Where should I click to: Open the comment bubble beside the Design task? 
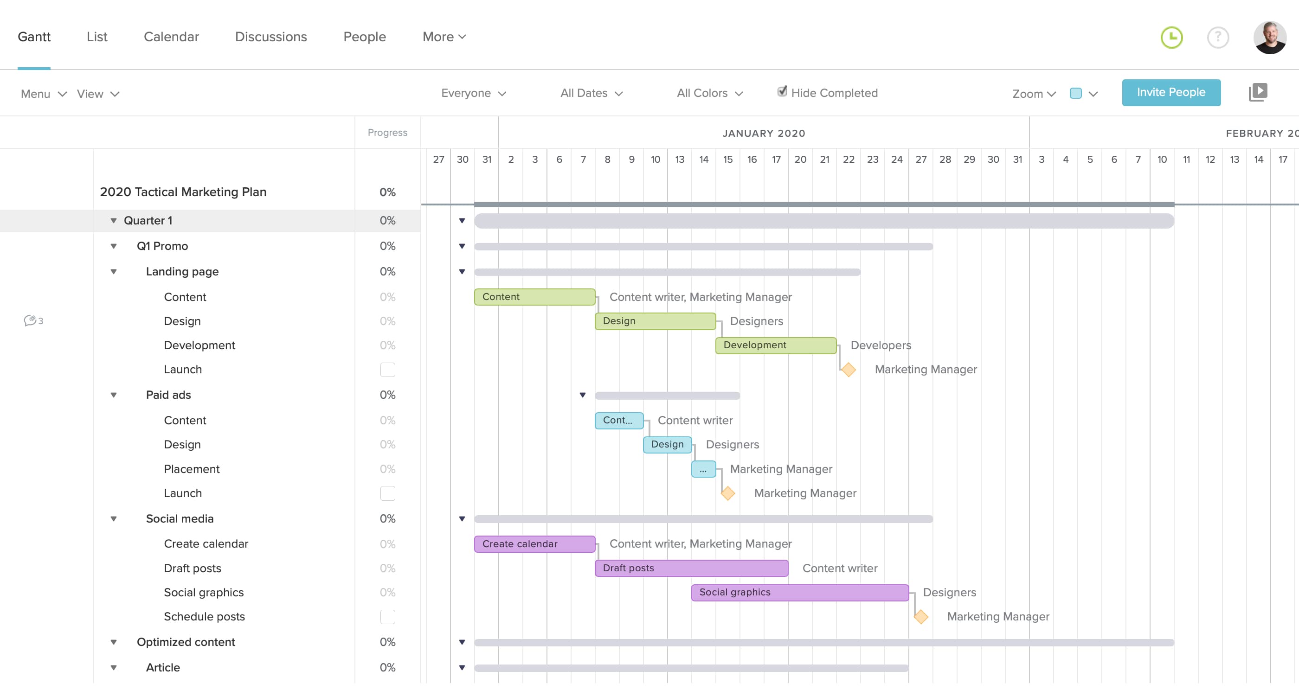tap(31, 321)
